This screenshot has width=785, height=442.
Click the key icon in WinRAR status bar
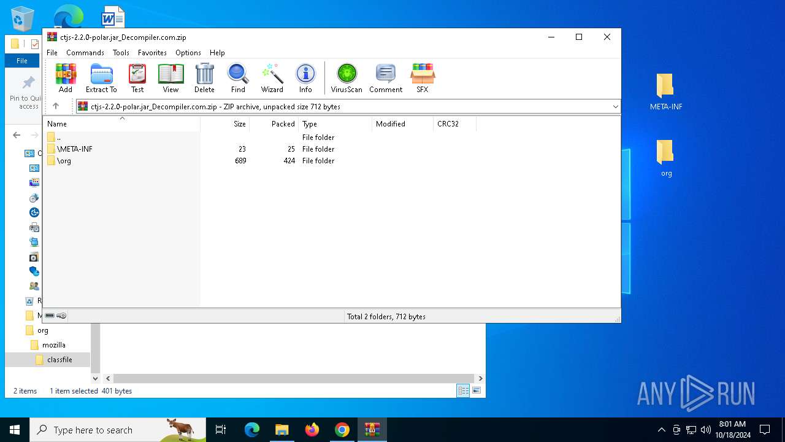tap(61, 316)
